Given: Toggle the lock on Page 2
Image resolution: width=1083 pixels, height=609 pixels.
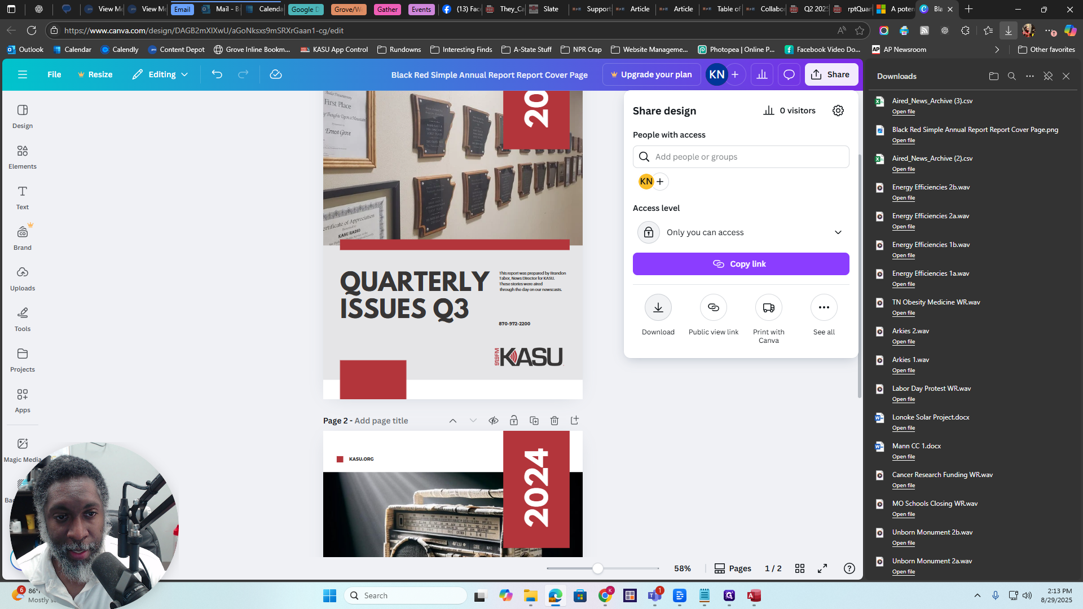Looking at the screenshot, I should (x=513, y=421).
